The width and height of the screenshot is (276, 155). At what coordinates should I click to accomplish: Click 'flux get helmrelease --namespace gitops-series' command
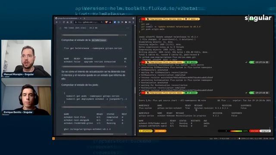(x=93, y=48)
